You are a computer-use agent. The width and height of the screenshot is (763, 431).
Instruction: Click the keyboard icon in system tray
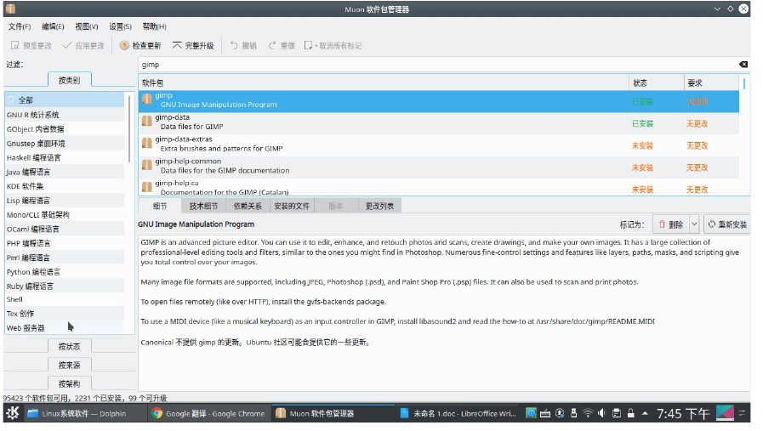[x=545, y=413]
